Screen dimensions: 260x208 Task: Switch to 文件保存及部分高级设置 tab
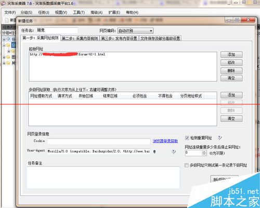pos(160,38)
